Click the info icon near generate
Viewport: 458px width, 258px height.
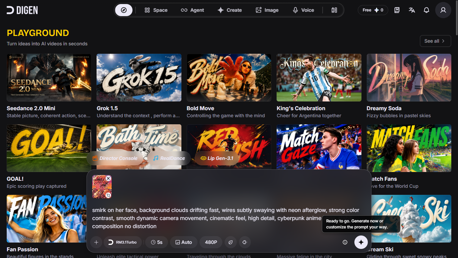pos(345,242)
